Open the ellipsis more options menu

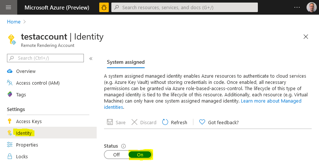point(297,7)
